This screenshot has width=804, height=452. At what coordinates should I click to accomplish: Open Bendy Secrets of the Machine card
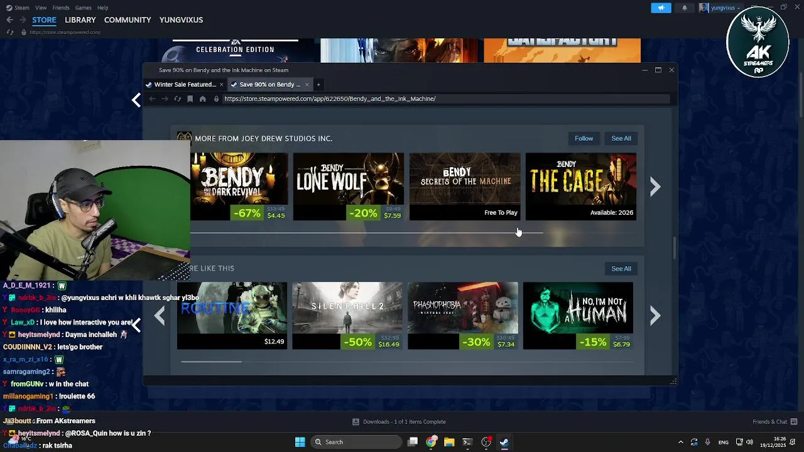click(x=465, y=186)
